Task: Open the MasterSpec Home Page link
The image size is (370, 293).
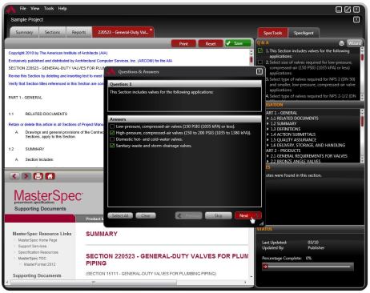Action: 38,240
